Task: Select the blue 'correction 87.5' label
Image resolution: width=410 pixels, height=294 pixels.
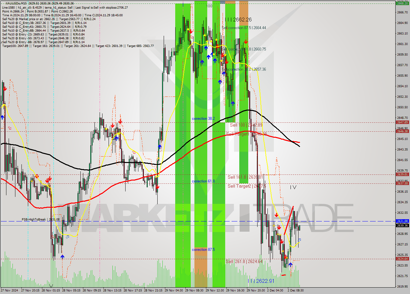Action: 203,250
